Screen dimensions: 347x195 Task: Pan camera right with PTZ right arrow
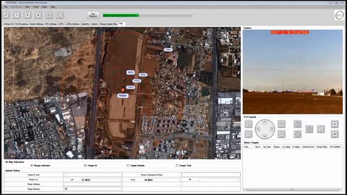272,129
